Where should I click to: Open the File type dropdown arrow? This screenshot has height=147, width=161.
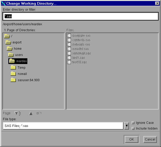(x=126, y=126)
